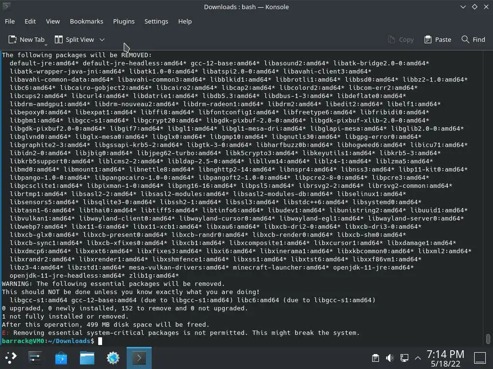Click the 'This should NOT be done' line
Viewport: 493px width, 369px height.
tap(131, 292)
